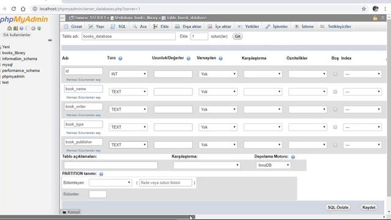Toggle the Boş checkbox for book_type column

coord(335,127)
